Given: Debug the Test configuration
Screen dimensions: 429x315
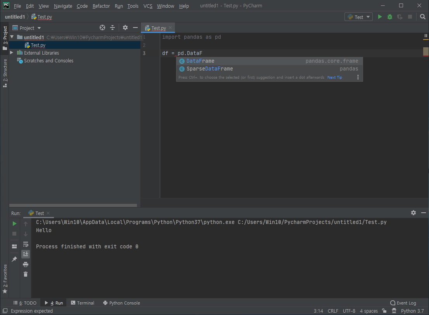Looking at the screenshot, I should pyautogui.click(x=389, y=17).
